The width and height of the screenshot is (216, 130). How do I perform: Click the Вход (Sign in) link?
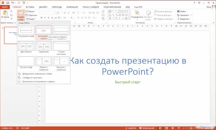[208, 7]
